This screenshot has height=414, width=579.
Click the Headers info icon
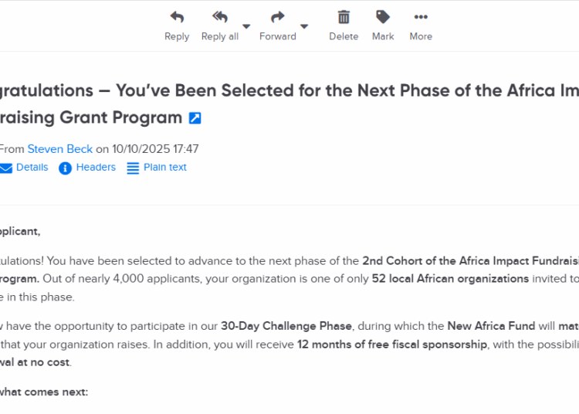click(x=66, y=168)
